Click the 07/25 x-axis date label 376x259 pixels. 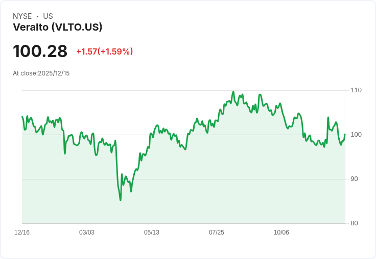[x=217, y=232]
